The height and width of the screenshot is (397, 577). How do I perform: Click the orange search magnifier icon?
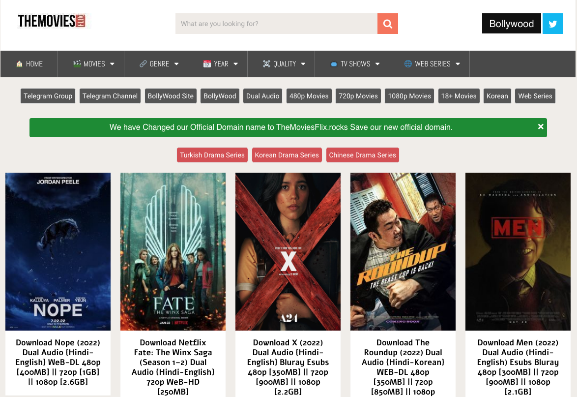(387, 24)
